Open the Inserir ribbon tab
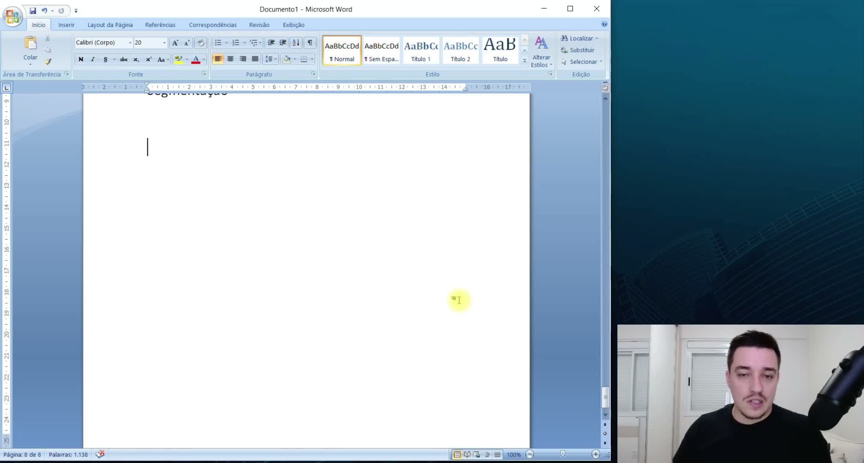Viewport: 864px width, 463px height. click(67, 25)
